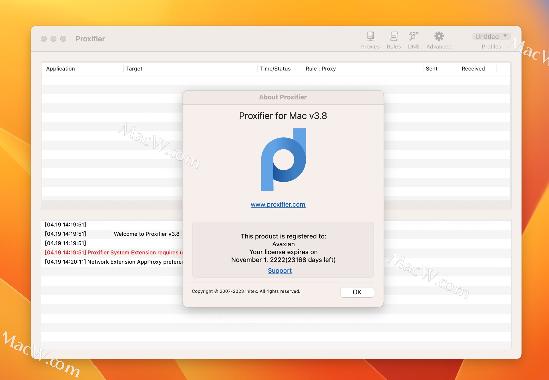Click the Sent column header

point(431,69)
